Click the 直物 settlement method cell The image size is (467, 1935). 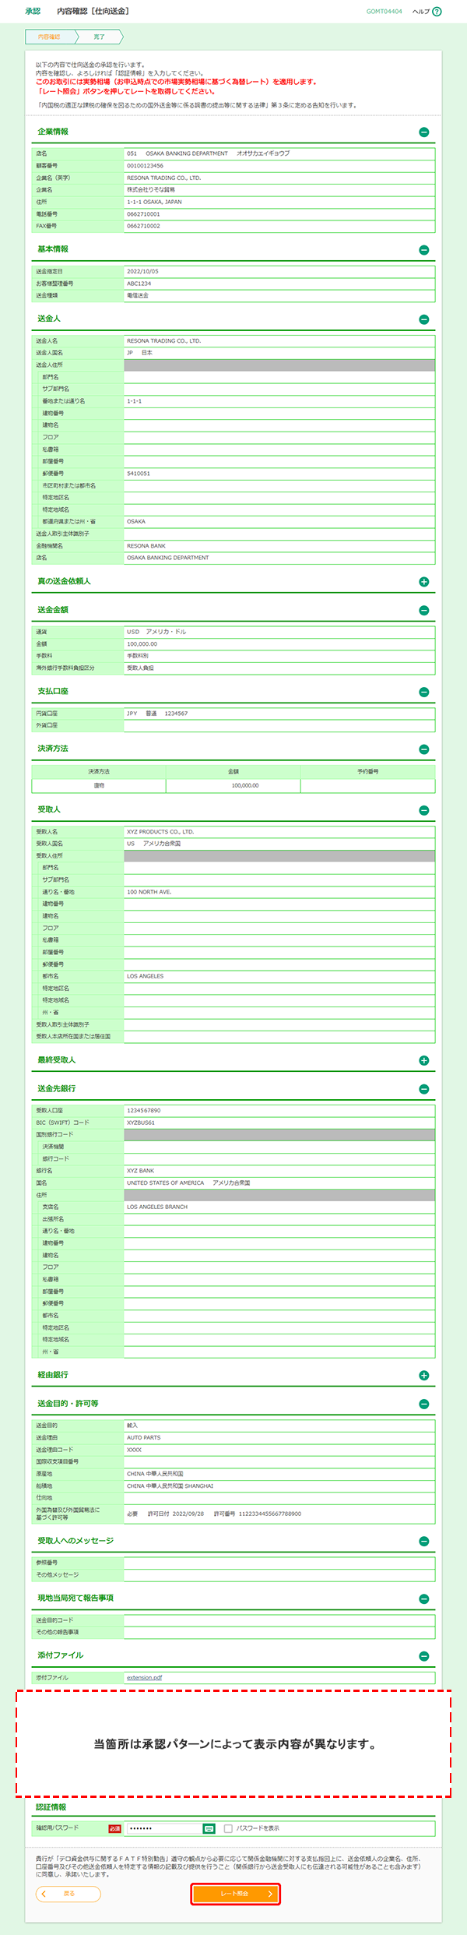pos(99,786)
